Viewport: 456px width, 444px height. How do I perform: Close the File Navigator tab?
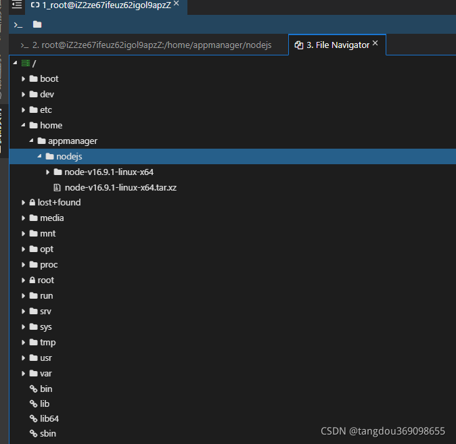[375, 44]
